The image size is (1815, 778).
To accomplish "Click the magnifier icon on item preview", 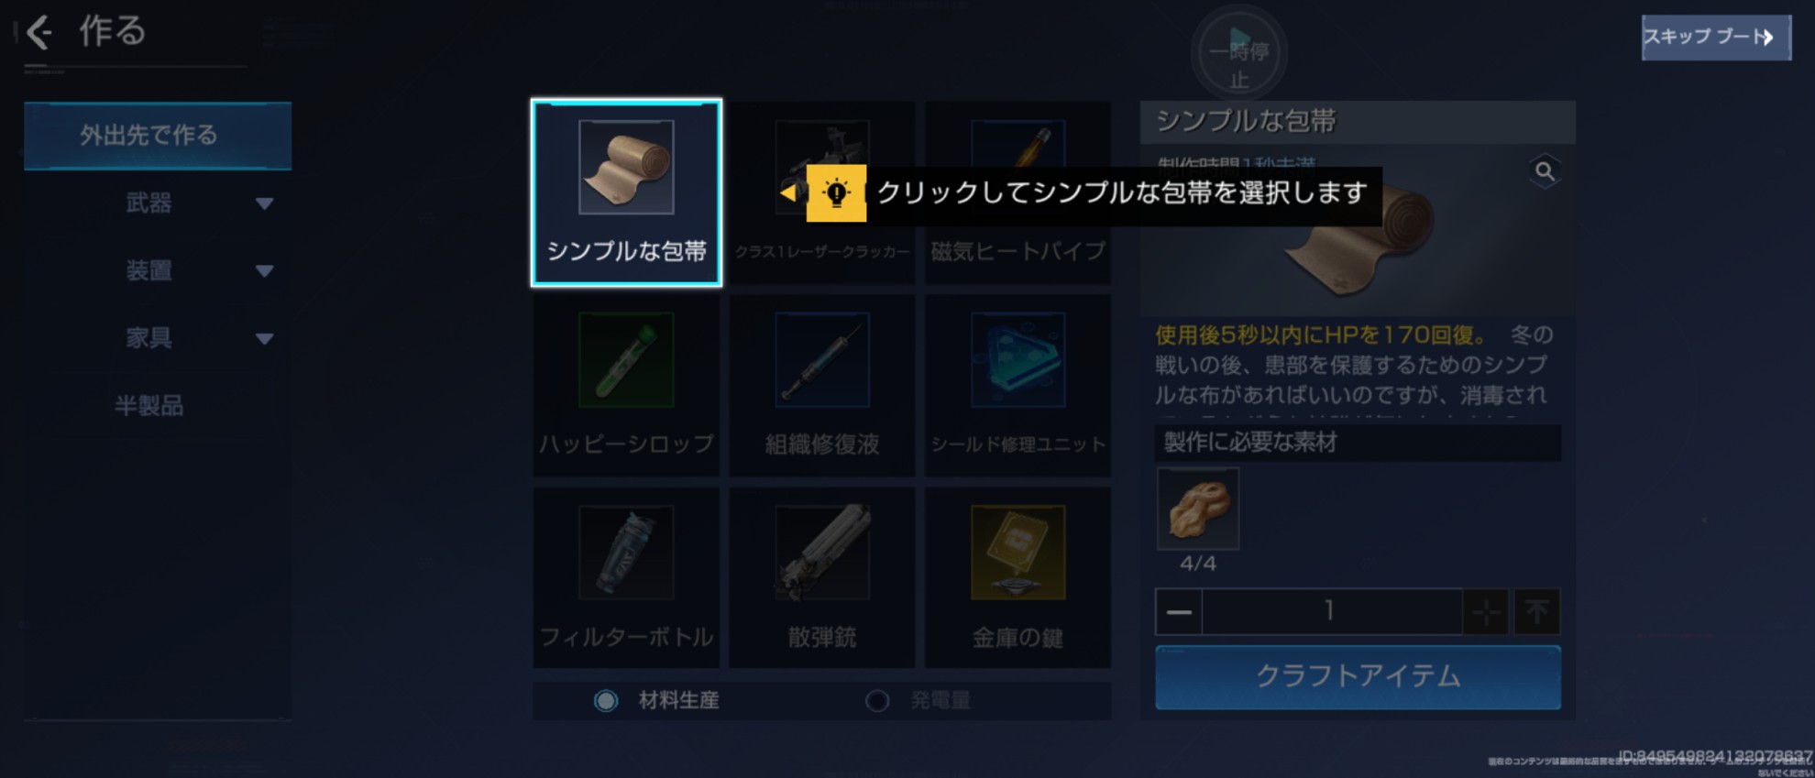I will (x=1545, y=171).
